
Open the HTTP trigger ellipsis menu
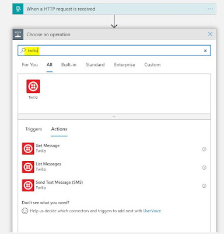click(x=210, y=9)
